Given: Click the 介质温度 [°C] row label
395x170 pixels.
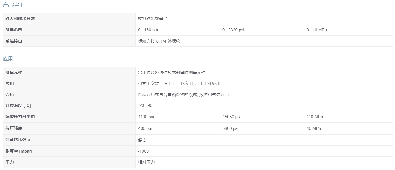Looking at the screenshot, I should pos(18,105).
